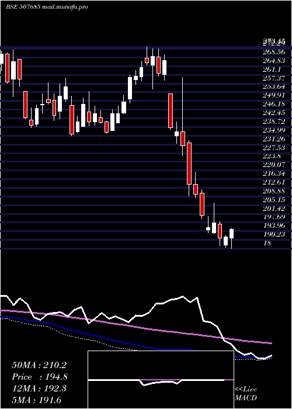Screen dimensions: 292x409
Task: Click the <<Live MACD label
Action: click(x=246, y=393)
